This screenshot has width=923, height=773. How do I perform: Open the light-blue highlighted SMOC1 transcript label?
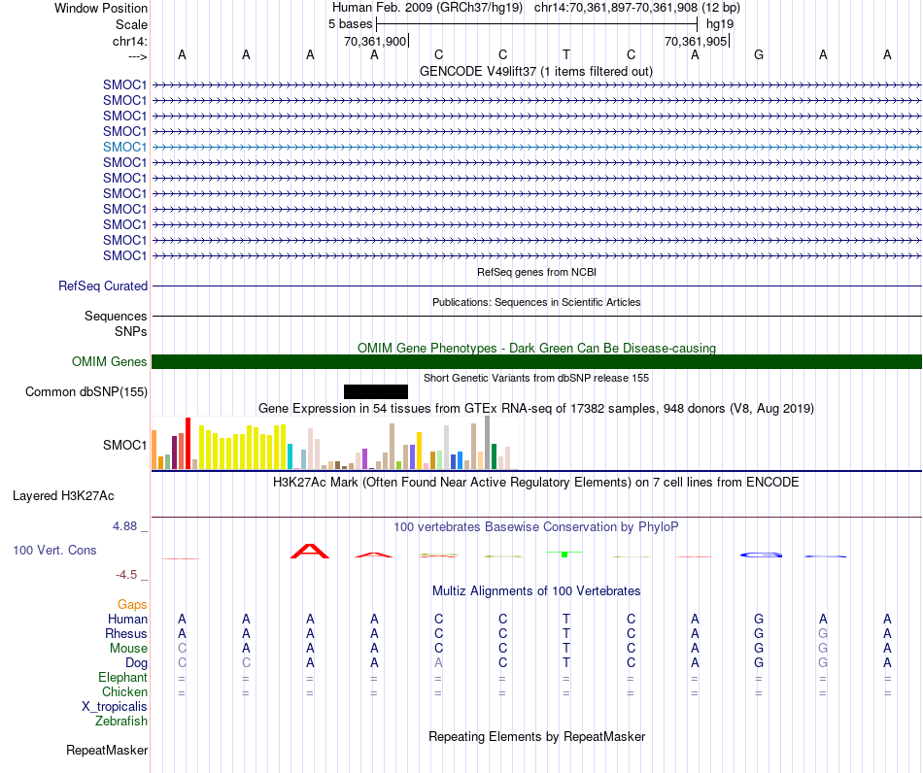[124, 147]
